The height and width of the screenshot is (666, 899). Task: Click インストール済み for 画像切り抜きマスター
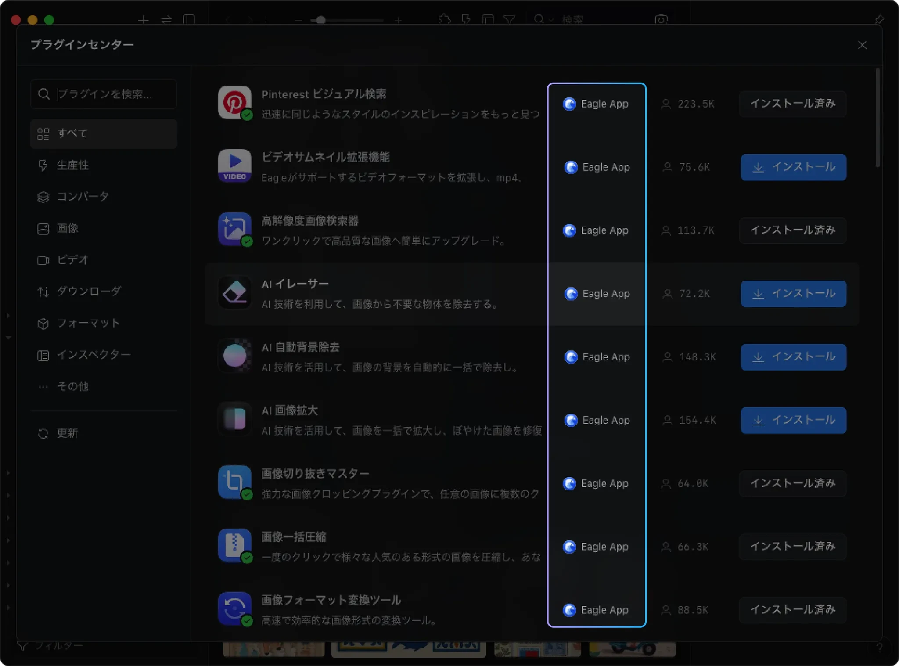coord(793,483)
